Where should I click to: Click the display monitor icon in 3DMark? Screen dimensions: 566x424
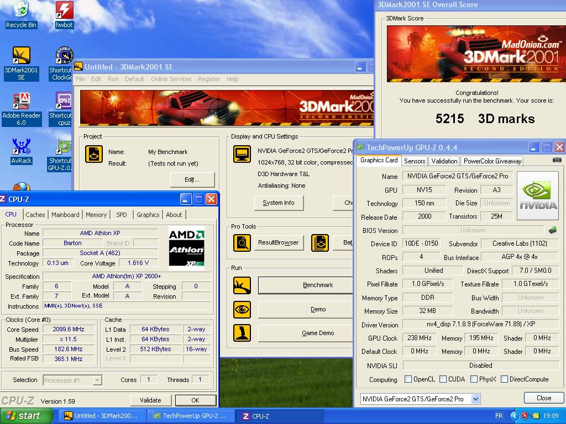[242, 154]
